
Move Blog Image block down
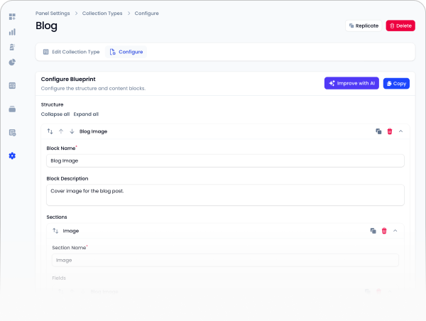click(72, 131)
